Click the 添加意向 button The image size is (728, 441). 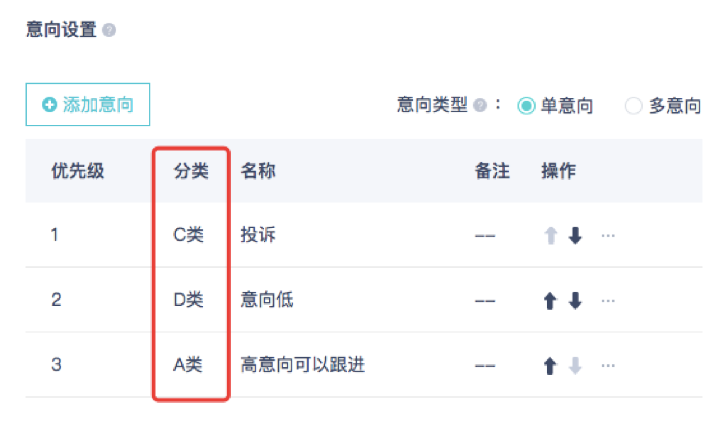tap(88, 104)
